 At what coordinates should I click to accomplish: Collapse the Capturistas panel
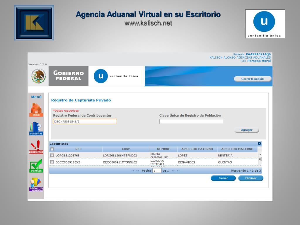pos(259,144)
